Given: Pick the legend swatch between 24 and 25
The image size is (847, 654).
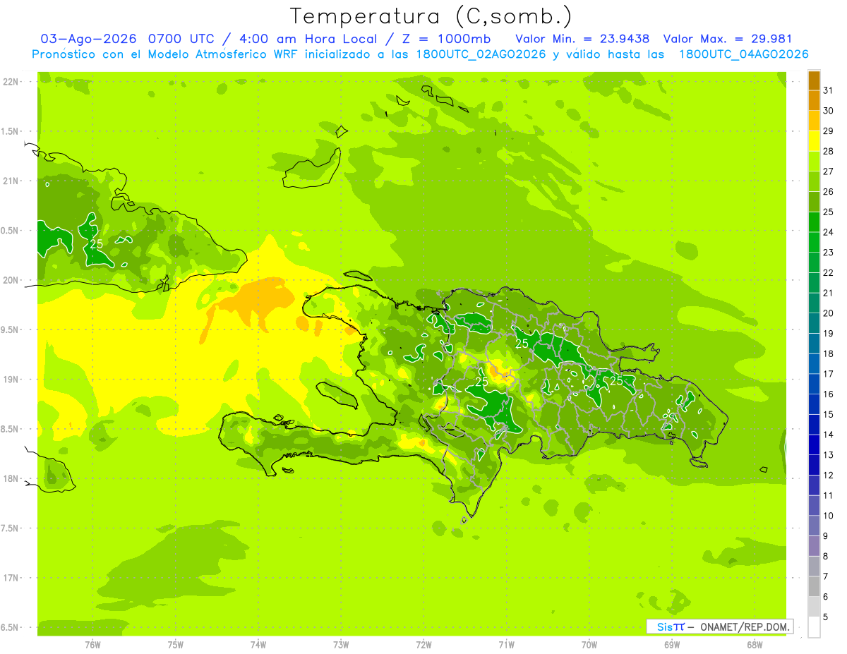Looking at the screenshot, I should point(814,222).
